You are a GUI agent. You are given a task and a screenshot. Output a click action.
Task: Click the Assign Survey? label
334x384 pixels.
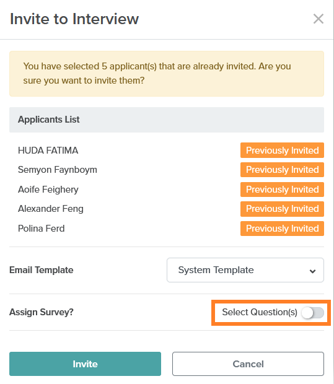[x=42, y=312]
